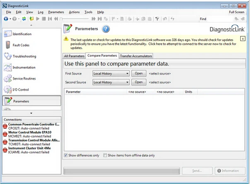Screen dimensions: 251x184
Task: Open the flag marker dropdown arrow
Action: click(x=118, y=19)
